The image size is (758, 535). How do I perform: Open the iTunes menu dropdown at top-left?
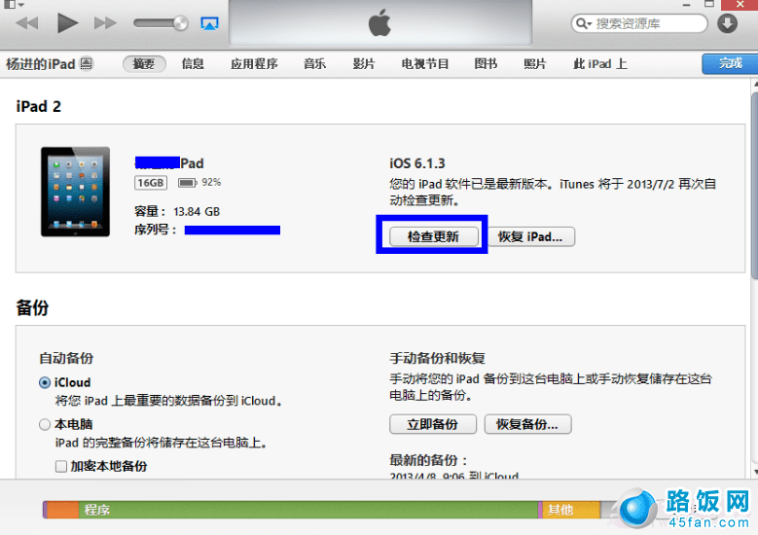[13, 4]
